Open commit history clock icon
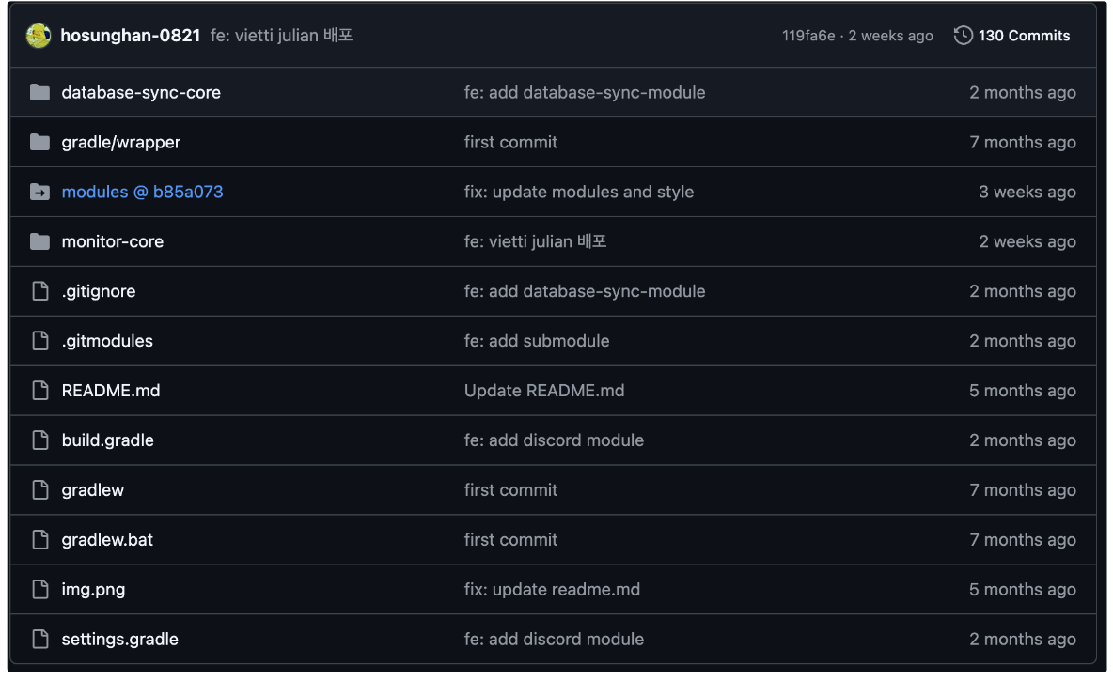The image size is (1113, 680). 963,36
